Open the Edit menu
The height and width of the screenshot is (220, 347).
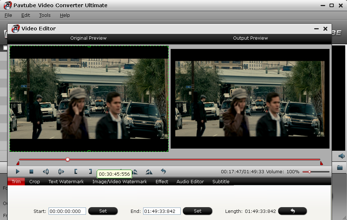click(x=26, y=15)
